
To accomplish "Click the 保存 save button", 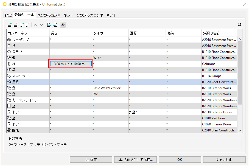I will click(91, 159).
